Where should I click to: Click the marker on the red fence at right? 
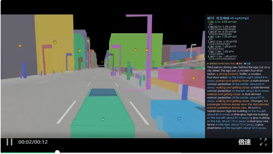tap(193, 78)
